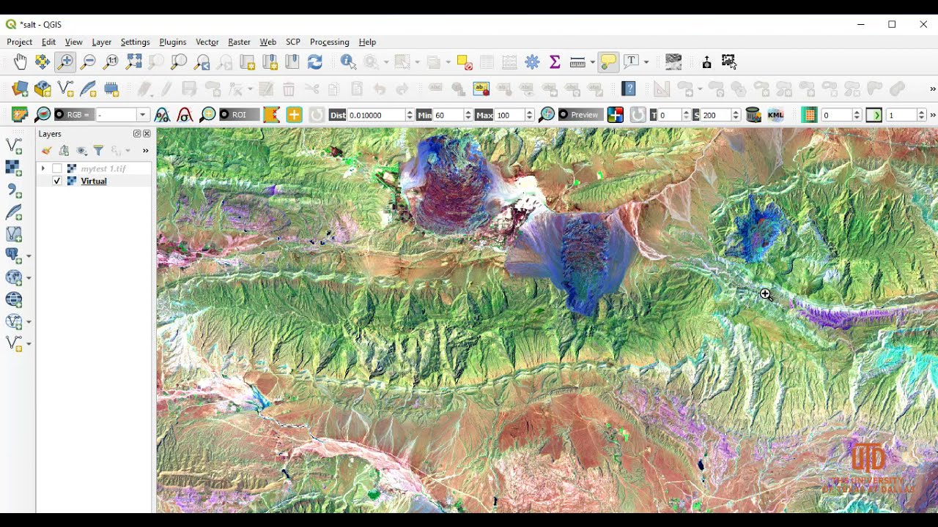This screenshot has width=938, height=527.
Task: Toggle the Map Tips tool
Action: click(x=608, y=62)
